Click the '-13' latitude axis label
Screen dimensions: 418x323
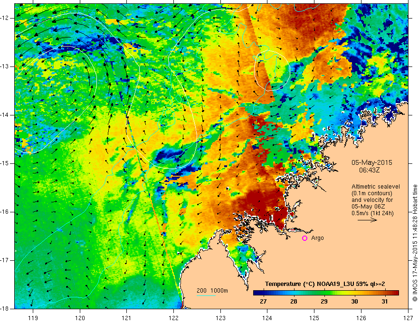click(x=5, y=66)
